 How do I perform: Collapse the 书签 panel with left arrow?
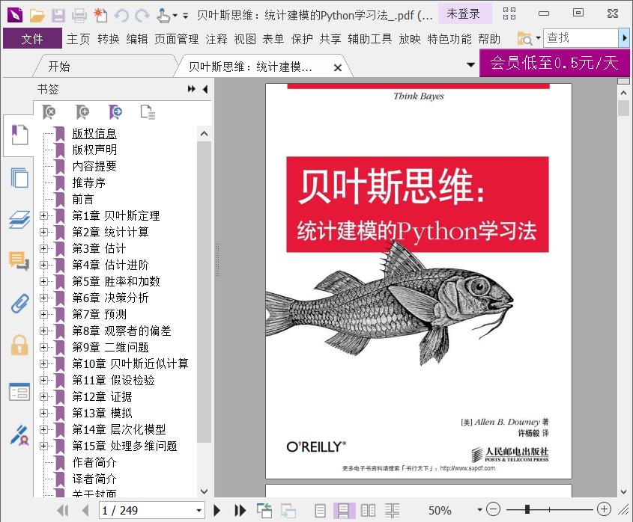click(x=205, y=89)
